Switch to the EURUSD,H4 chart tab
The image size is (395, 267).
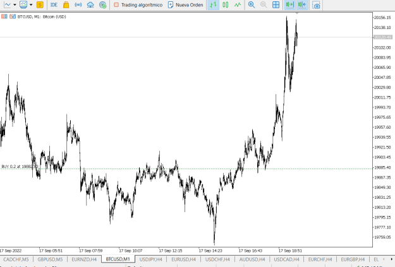tap(184, 259)
